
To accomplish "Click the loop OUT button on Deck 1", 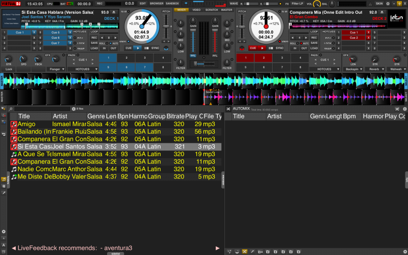I will 113,48.
